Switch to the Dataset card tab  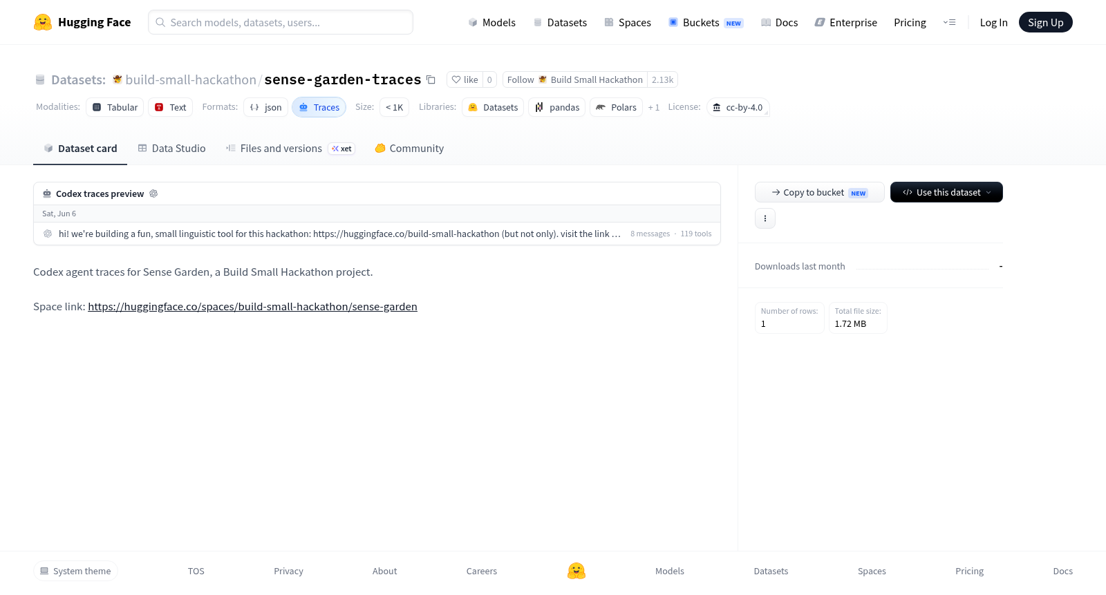click(x=80, y=149)
